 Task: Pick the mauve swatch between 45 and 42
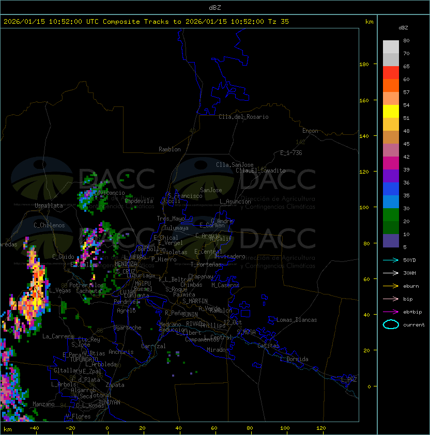[391, 150]
